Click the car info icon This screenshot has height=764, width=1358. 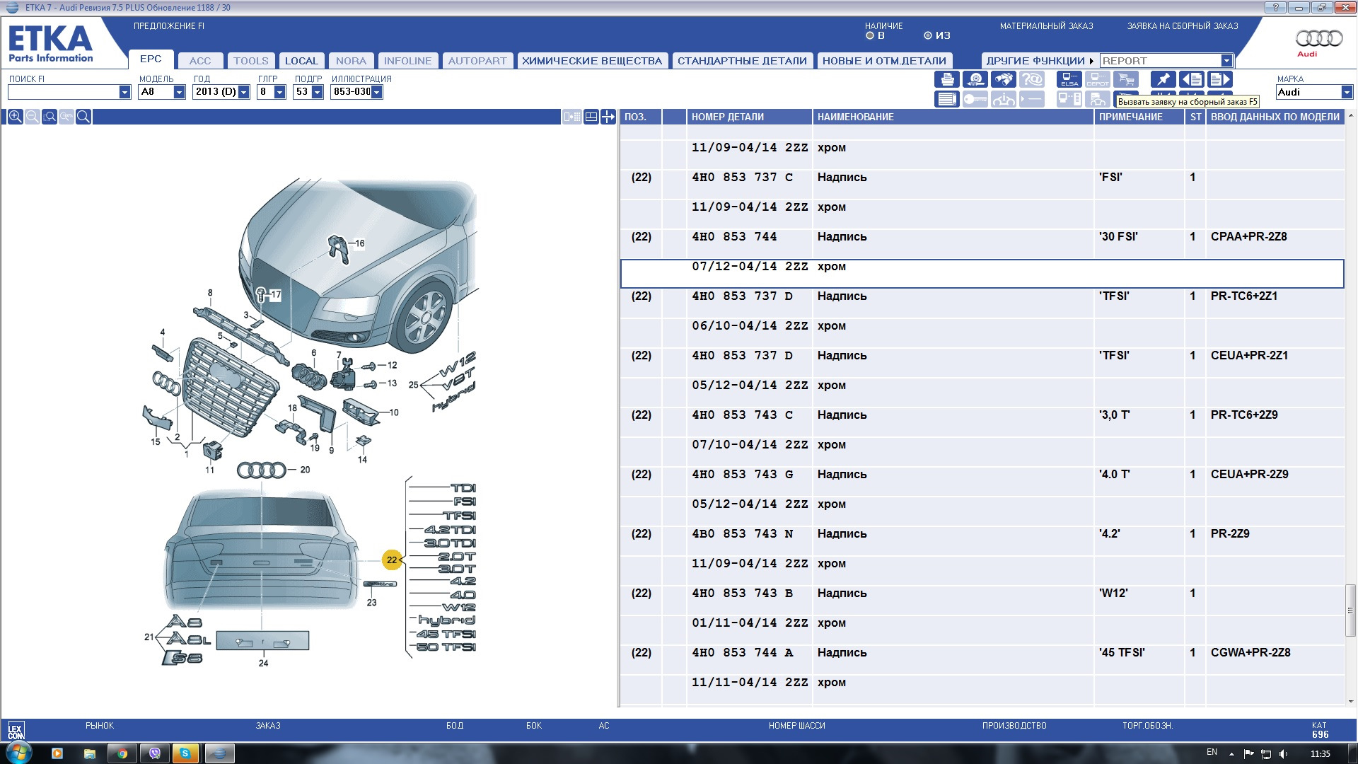pyautogui.click(x=1004, y=99)
